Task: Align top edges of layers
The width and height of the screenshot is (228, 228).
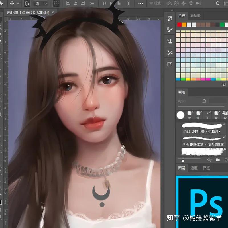Action: 104,3
